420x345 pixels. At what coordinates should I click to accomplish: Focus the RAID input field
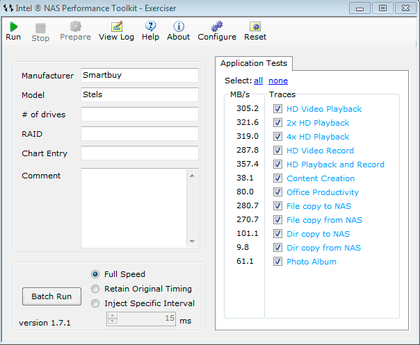click(140, 133)
